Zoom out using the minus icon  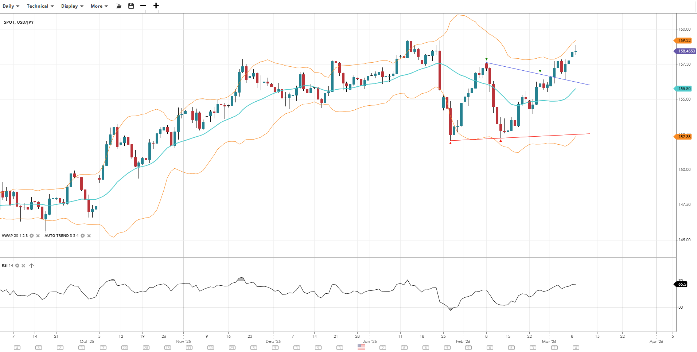pyautogui.click(x=143, y=6)
